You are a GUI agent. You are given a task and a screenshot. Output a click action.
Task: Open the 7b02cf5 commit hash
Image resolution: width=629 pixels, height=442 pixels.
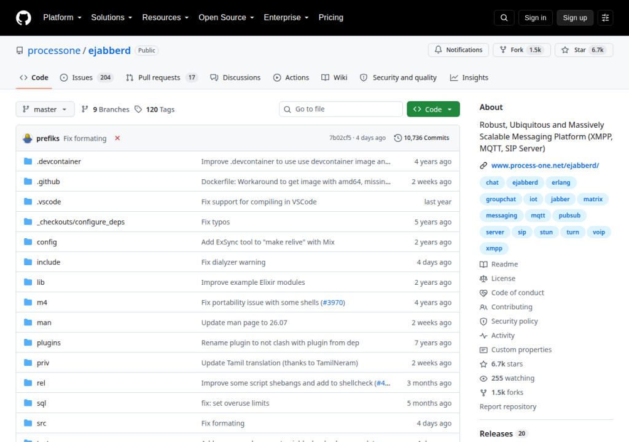pyautogui.click(x=340, y=138)
